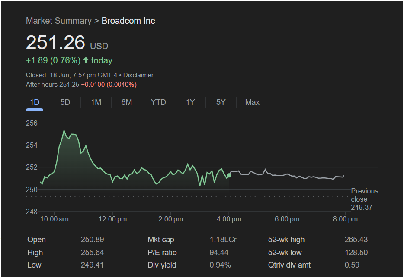Screen dimensions: 404x278
Task: Click the 2:00 pm time axis label
Action: (170, 219)
